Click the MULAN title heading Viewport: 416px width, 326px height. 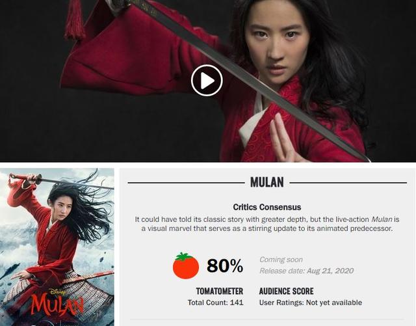click(267, 182)
